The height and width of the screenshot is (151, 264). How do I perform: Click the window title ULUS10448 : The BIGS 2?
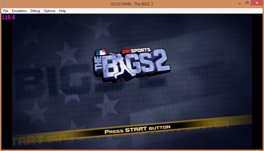(x=132, y=4)
